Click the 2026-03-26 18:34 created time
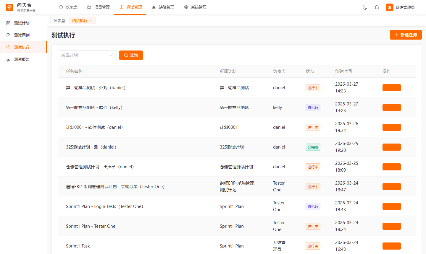The image size is (426, 254). (347, 127)
